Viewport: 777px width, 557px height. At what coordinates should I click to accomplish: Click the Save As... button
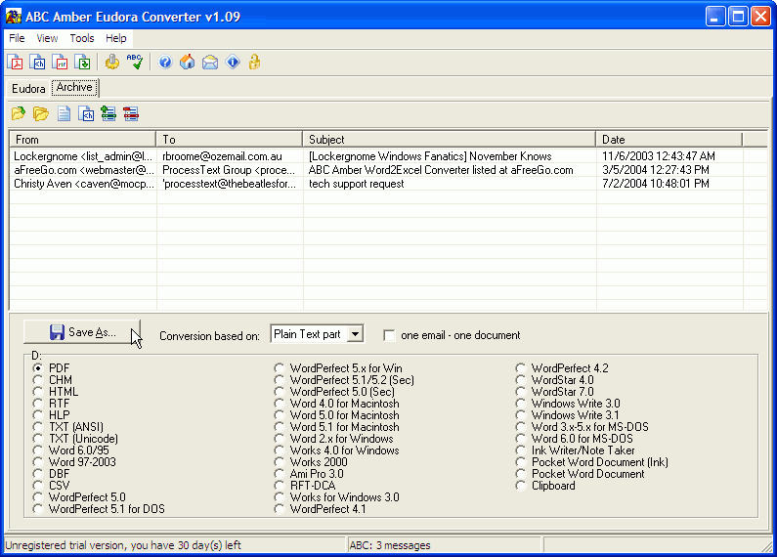point(82,332)
